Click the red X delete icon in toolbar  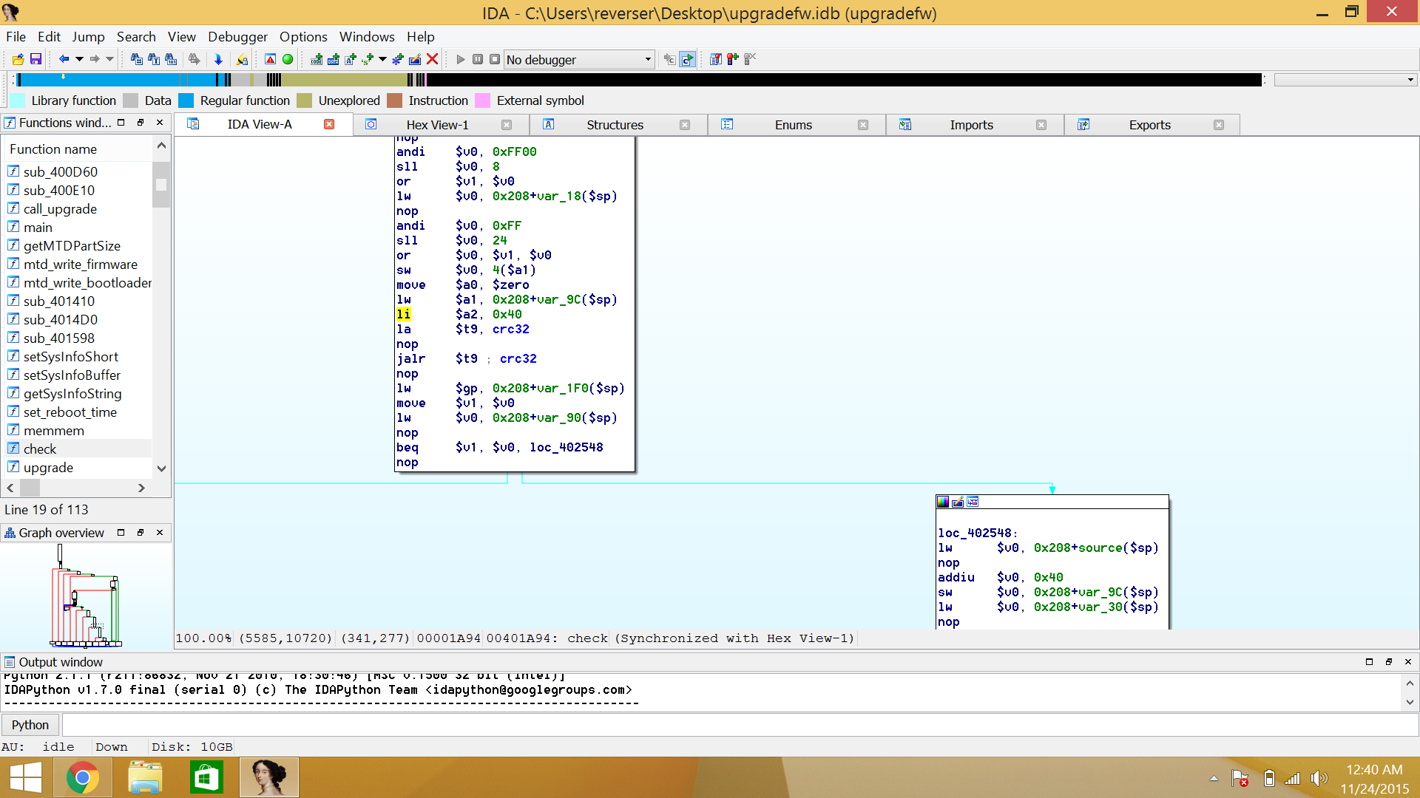click(x=433, y=59)
